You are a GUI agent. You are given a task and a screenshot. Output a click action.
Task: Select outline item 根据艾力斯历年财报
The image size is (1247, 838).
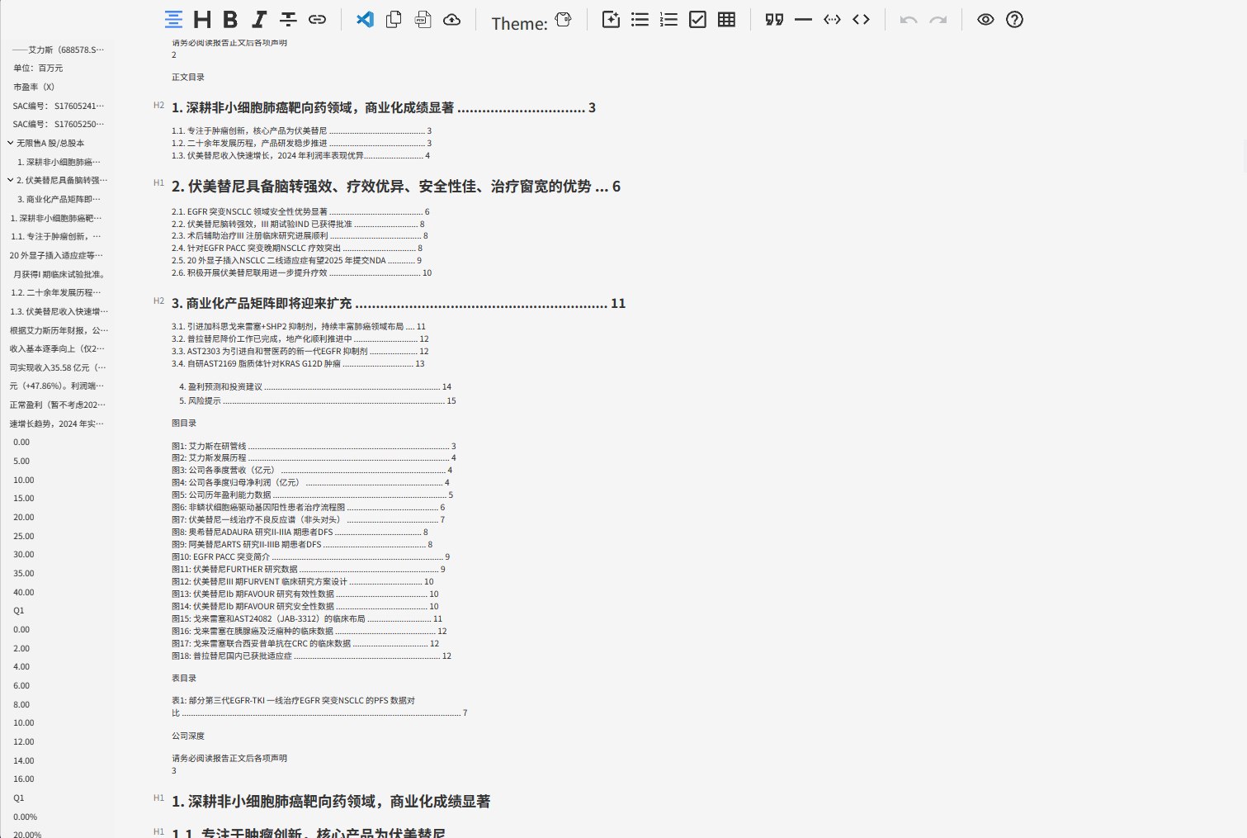tap(59, 330)
